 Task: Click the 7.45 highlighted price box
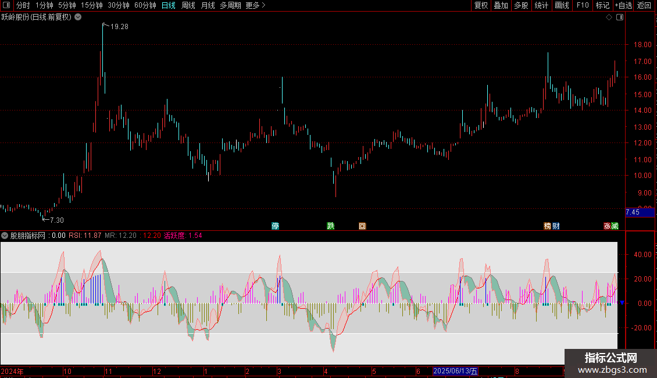(x=640, y=212)
